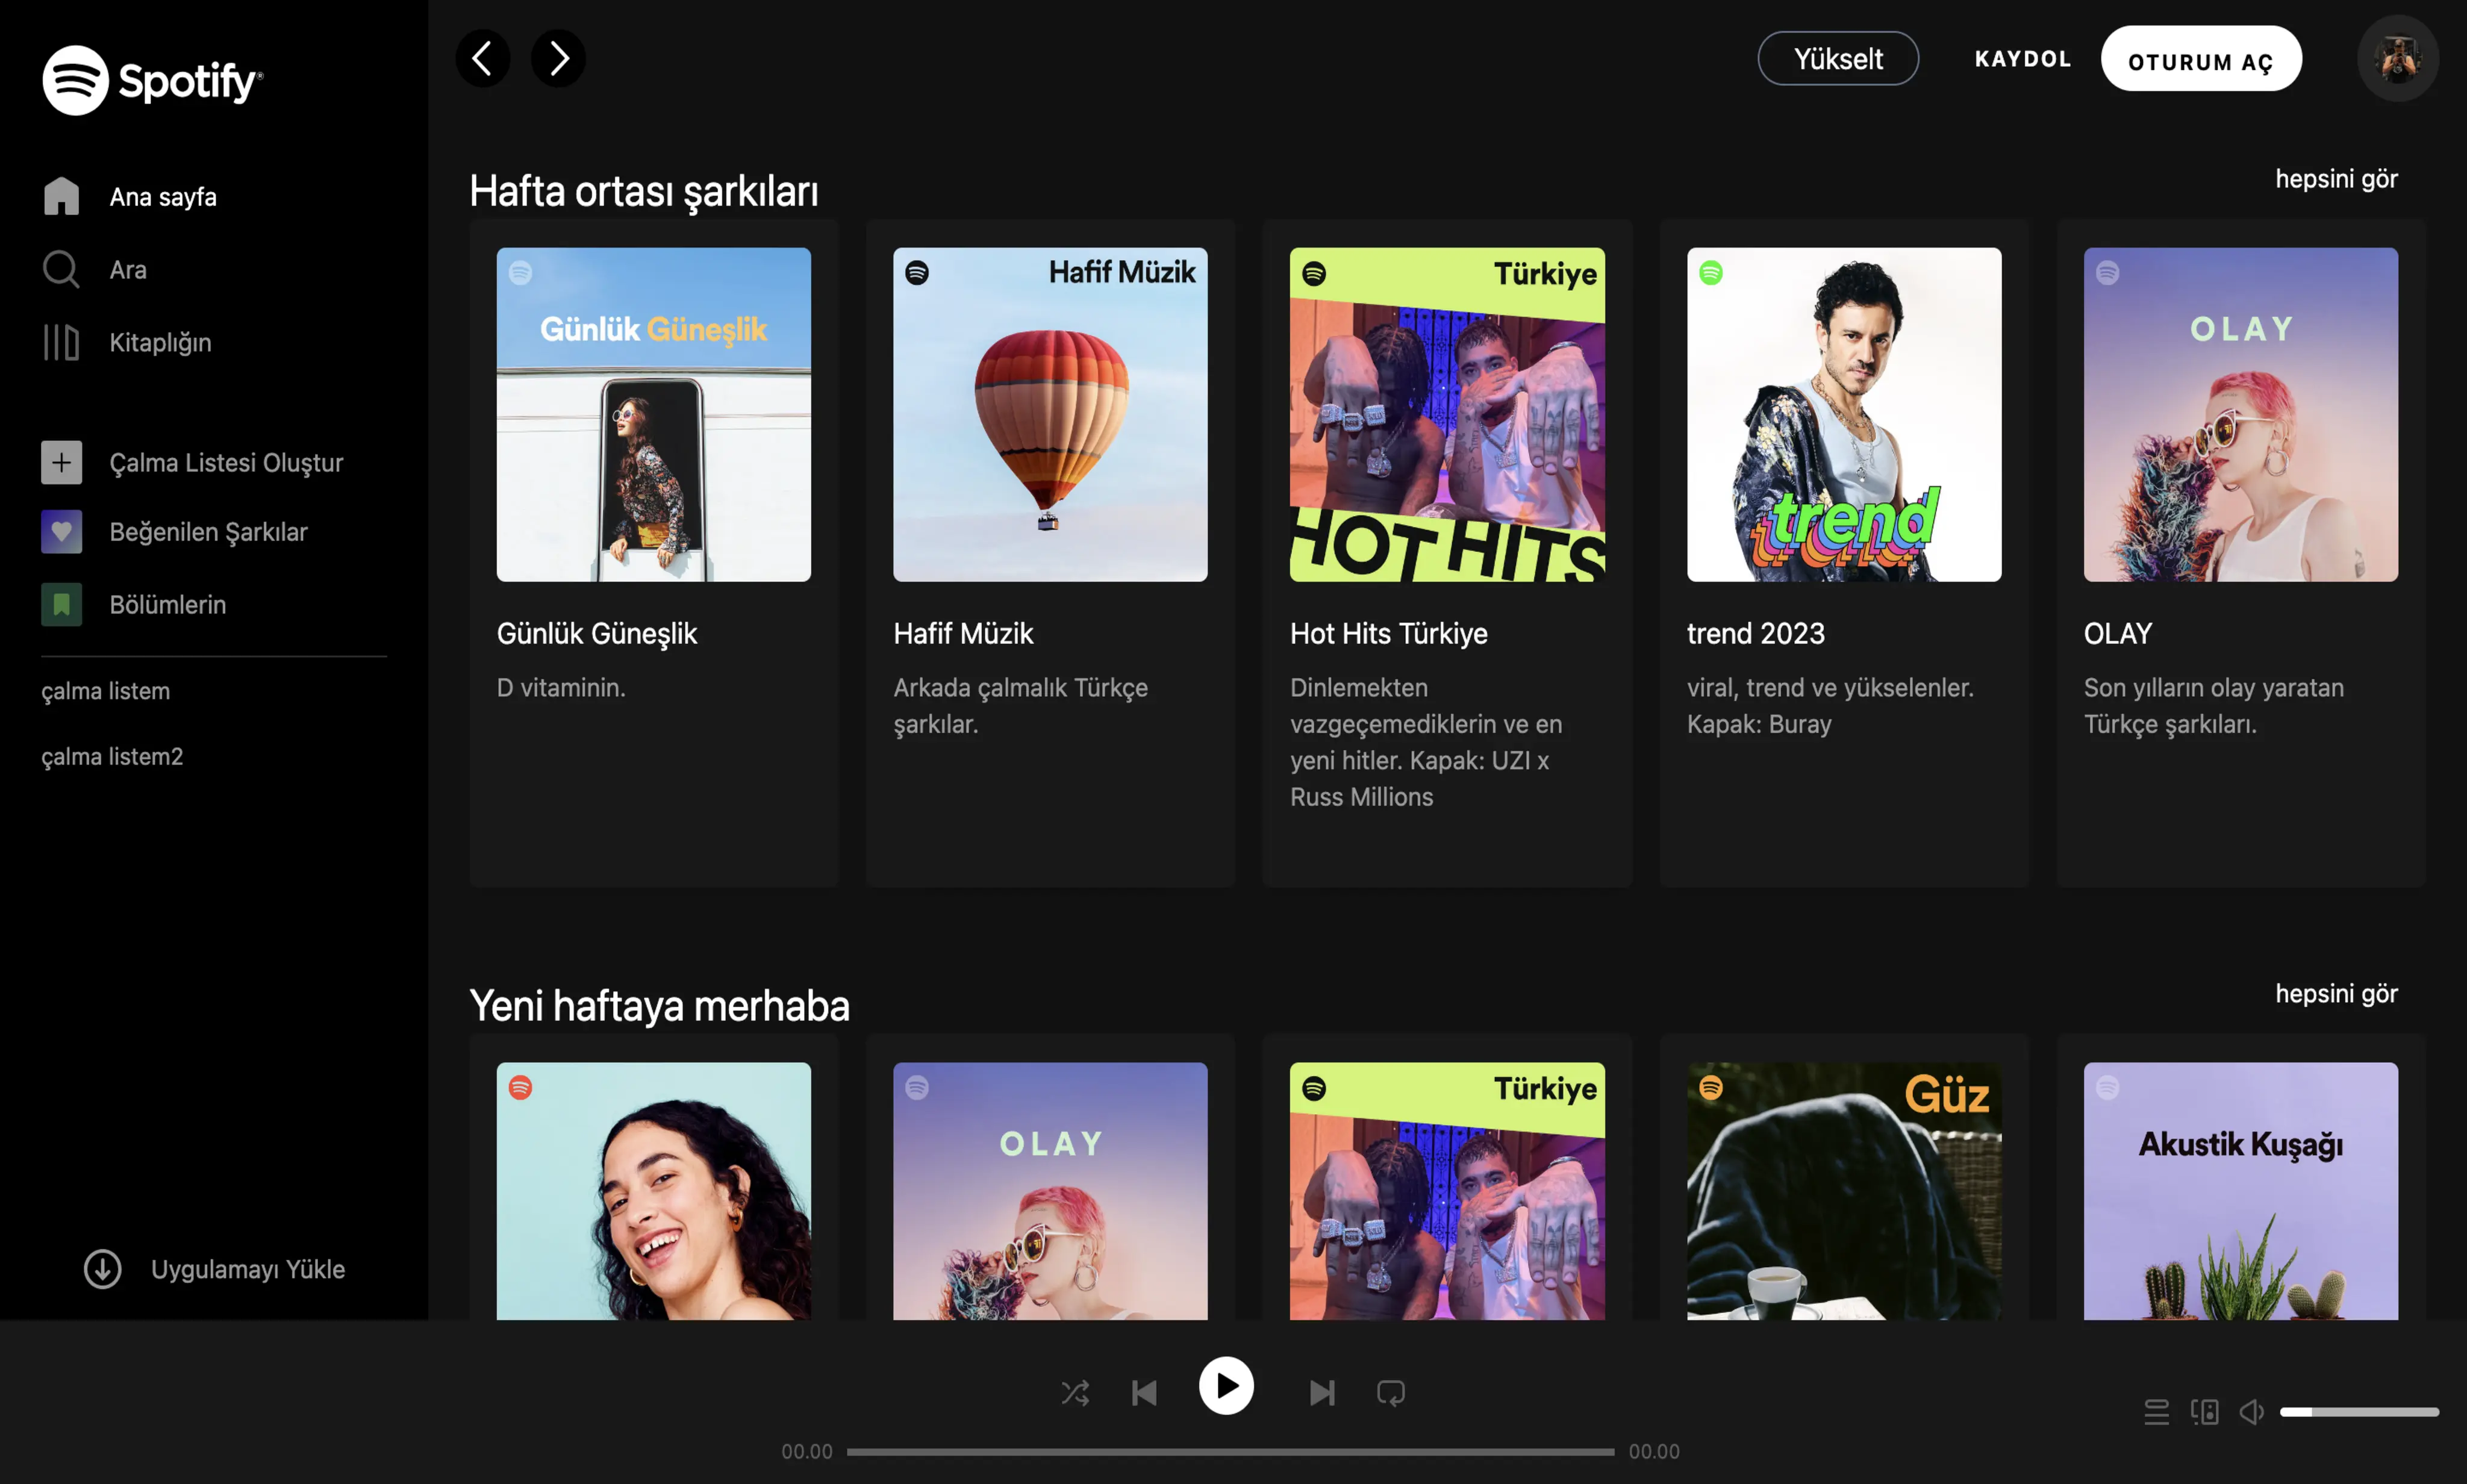Click the Yeni haftaya merhaba heading

[x=659, y=1006]
